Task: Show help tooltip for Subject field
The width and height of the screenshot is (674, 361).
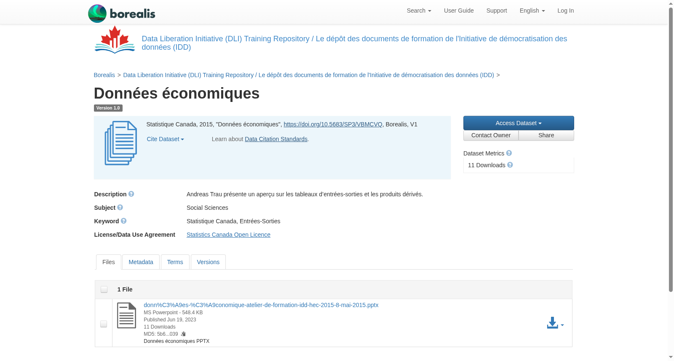Action: click(x=120, y=208)
